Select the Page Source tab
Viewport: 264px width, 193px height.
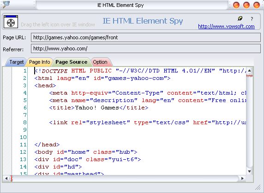point(72,62)
